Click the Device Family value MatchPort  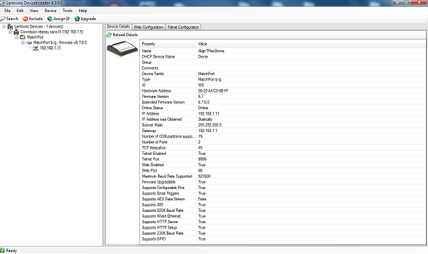(206, 74)
